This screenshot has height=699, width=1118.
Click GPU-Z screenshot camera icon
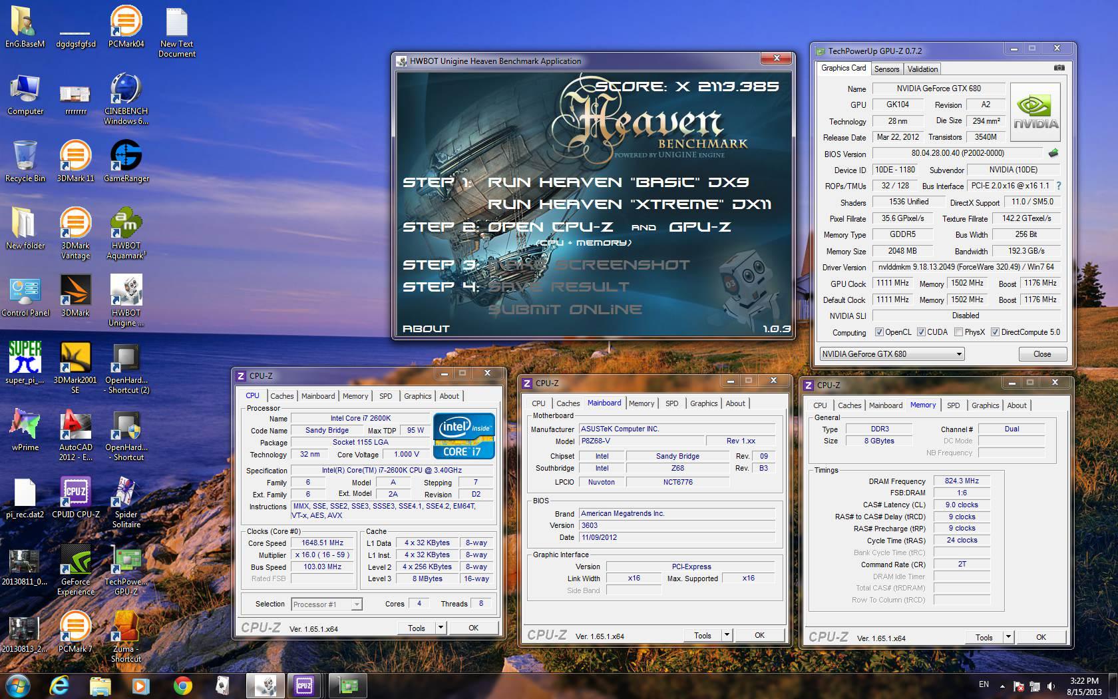coord(1059,68)
